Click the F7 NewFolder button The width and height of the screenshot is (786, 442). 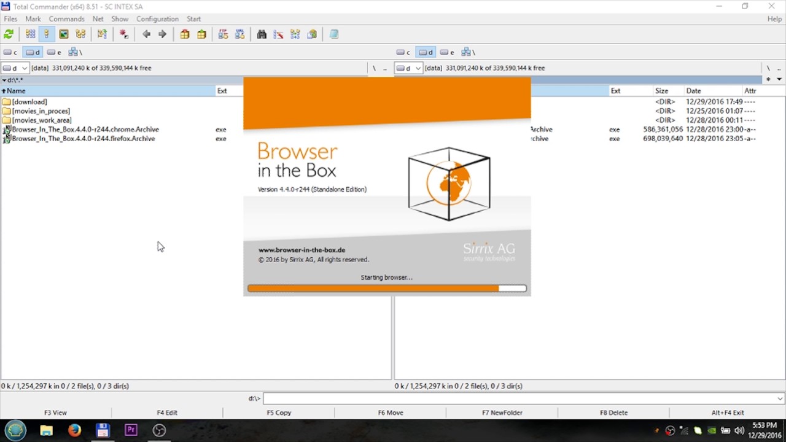[502, 413]
